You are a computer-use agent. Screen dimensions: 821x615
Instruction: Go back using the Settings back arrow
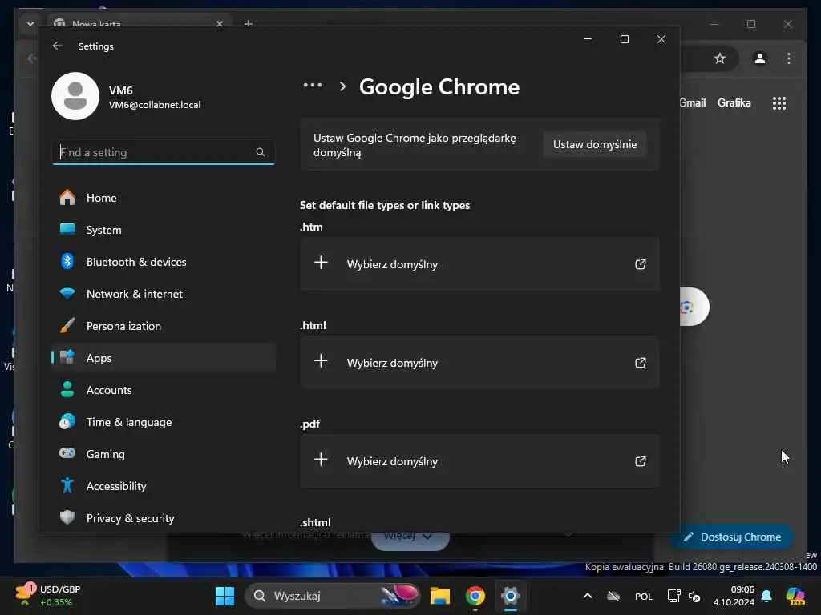click(x=58, y=46)
